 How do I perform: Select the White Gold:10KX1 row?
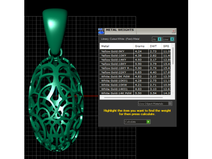point(135,81)
